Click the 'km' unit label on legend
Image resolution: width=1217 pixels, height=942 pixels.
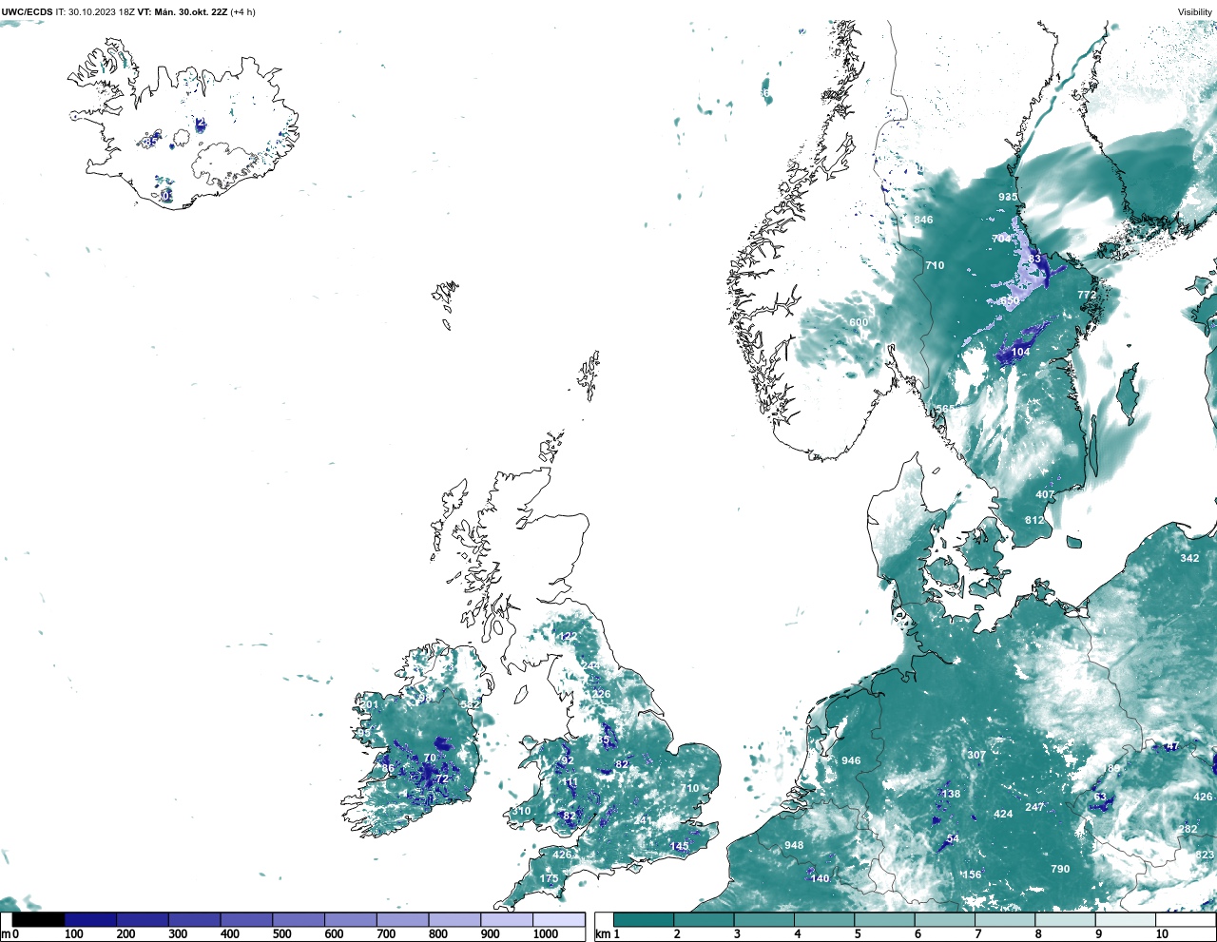coord(602,934)
